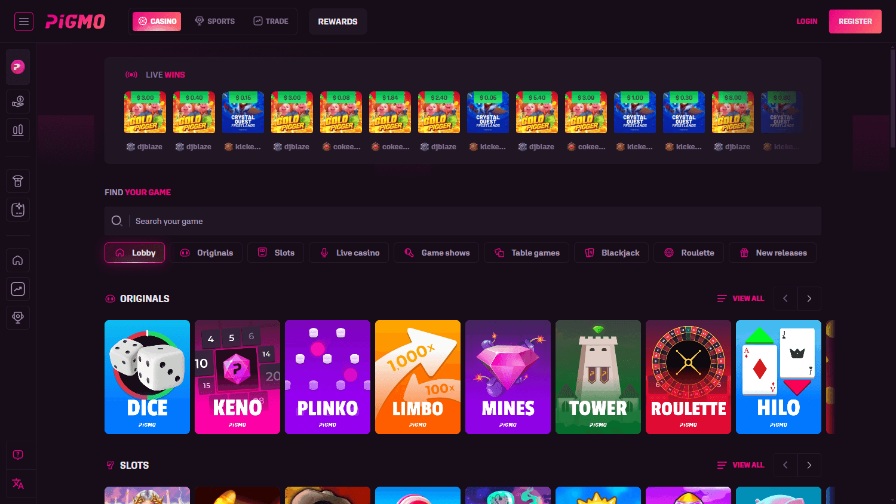Go to previous Slots carousel page
Viewport: 896px width, 504px height.
785,465
